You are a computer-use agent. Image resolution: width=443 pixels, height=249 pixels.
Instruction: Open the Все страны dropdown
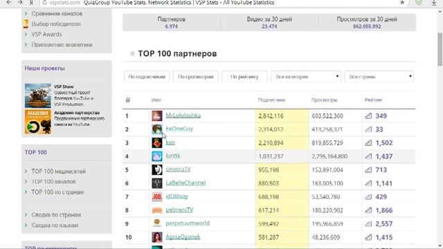379,77
